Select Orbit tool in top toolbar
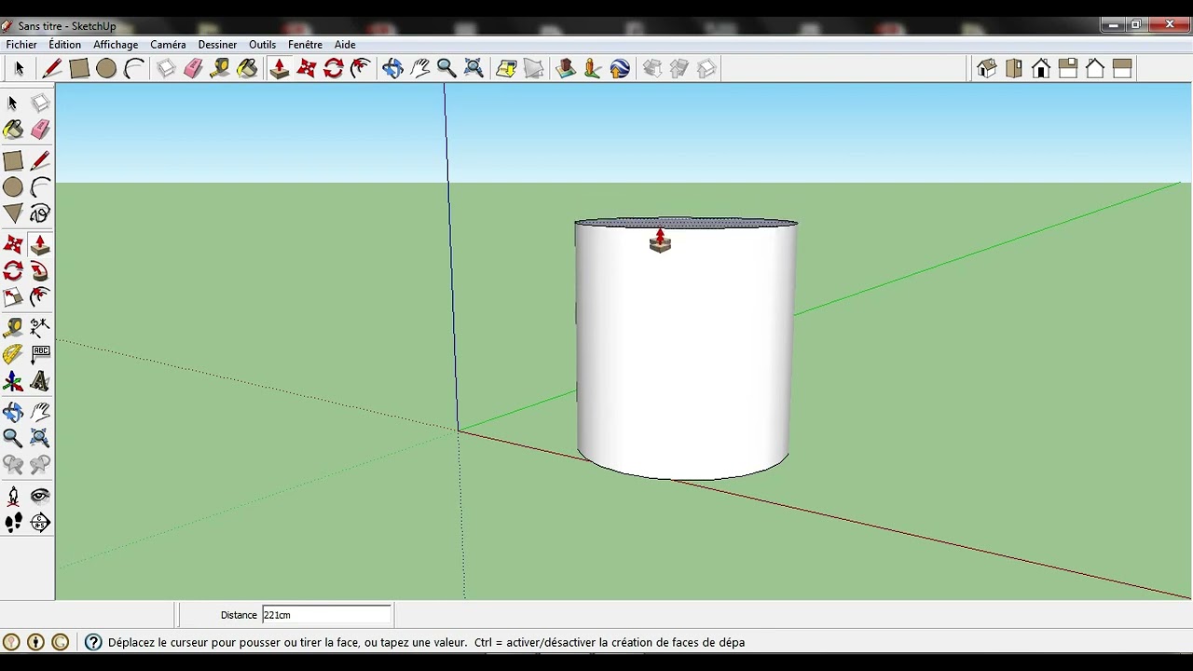The image size is (1193, 671). point(392,68)
